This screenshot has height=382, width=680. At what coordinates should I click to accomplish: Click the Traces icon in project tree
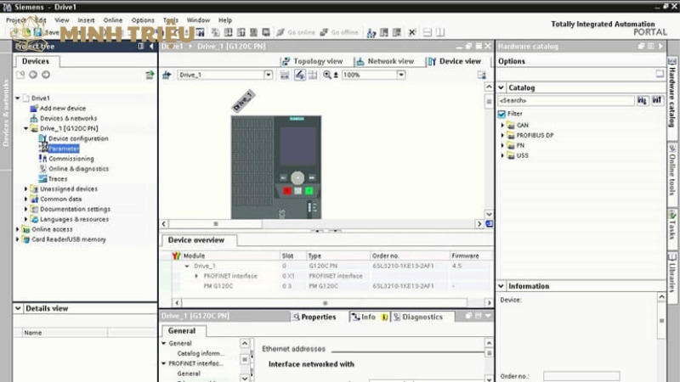pyautogui.click(x=42, y=179)
